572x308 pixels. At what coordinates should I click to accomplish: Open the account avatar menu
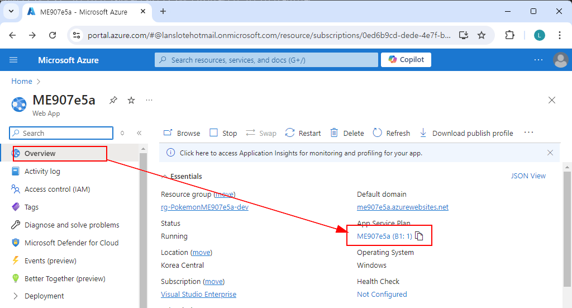click(x=561, y=60)
